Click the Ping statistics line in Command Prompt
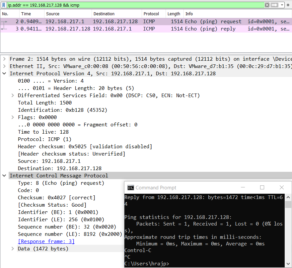 point(178,217)
